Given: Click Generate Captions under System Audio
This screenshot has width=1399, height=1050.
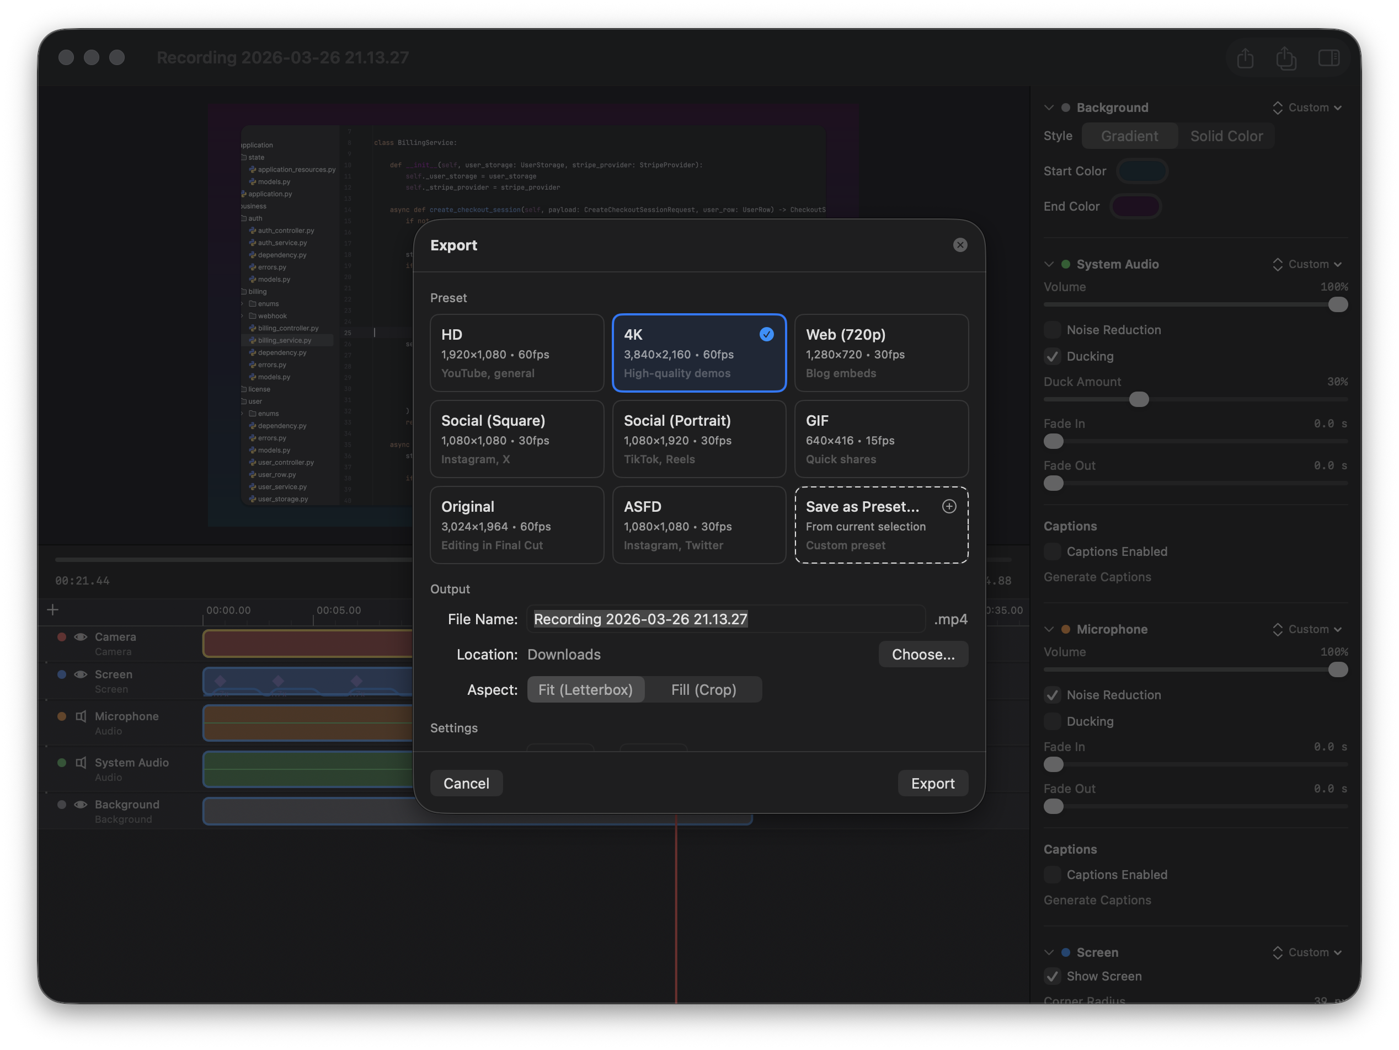Looking at the screenshot, I should (x=1097, y=576).
